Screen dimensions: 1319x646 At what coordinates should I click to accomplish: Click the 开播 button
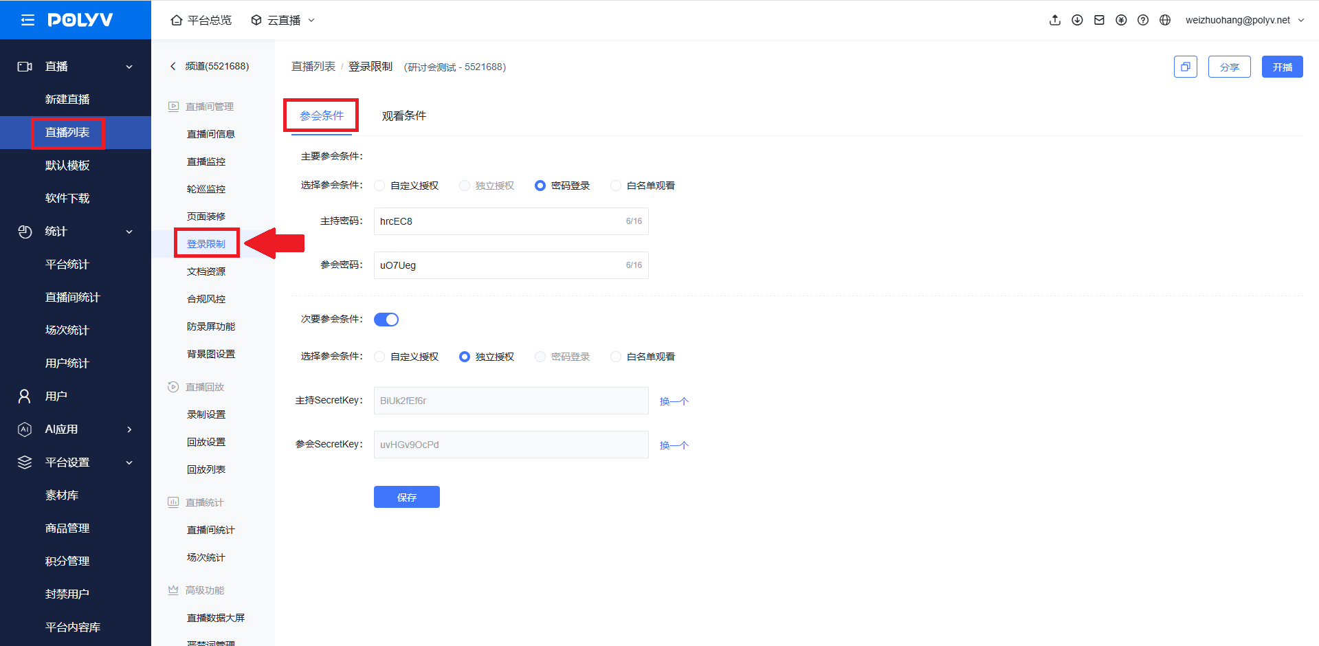click(x=1283, y=67)
